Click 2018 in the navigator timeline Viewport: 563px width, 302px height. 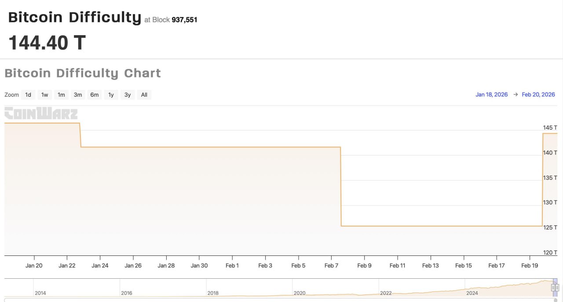click(213, 293)
